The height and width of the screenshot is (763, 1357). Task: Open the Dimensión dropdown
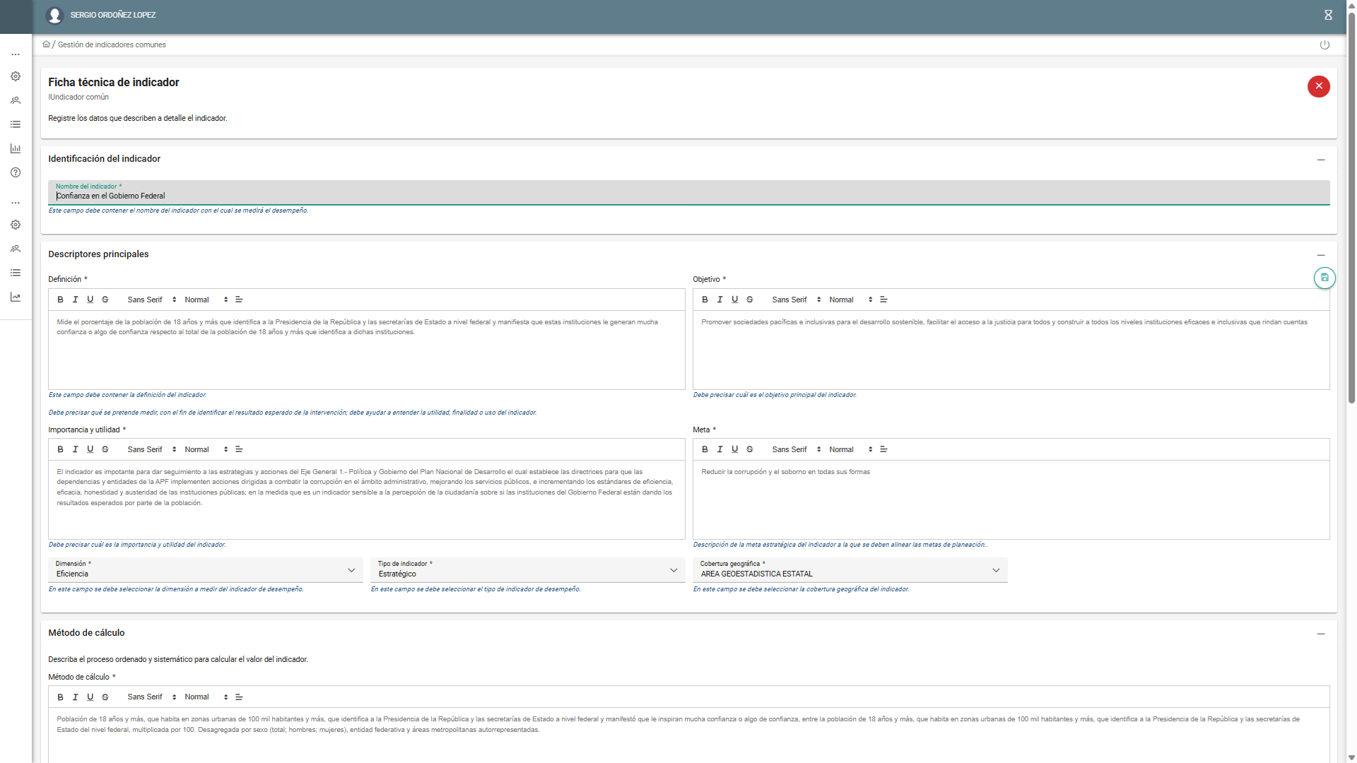[205, 570]
